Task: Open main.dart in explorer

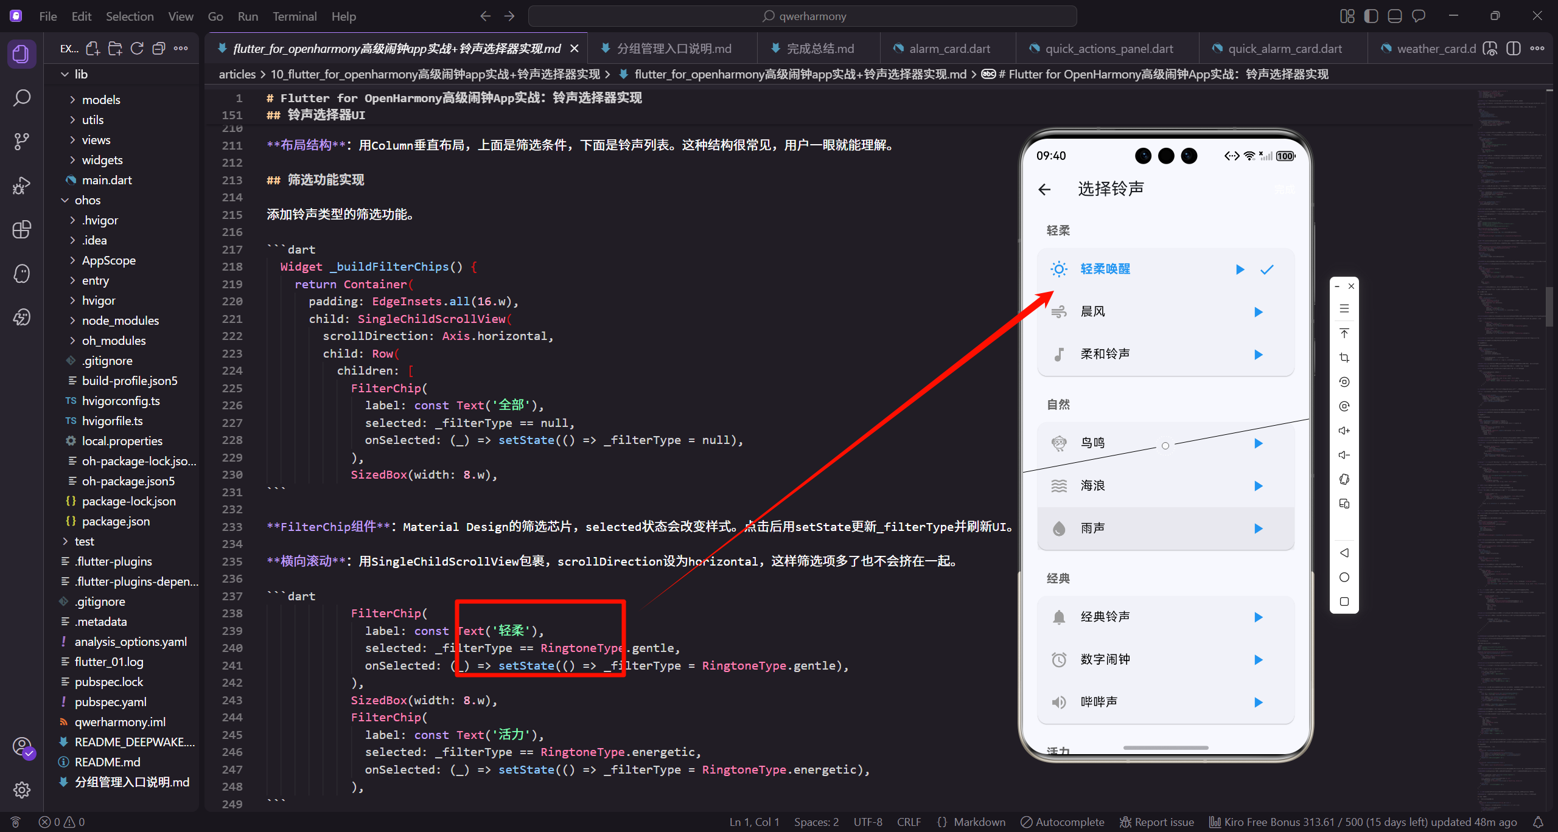Action: pyautogui.click(x=107, y=180)
